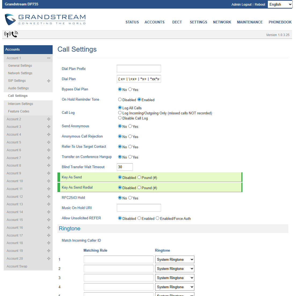The image size is (298, 296).
Task: Click the phone handset status icon
Action: [15, 34]
